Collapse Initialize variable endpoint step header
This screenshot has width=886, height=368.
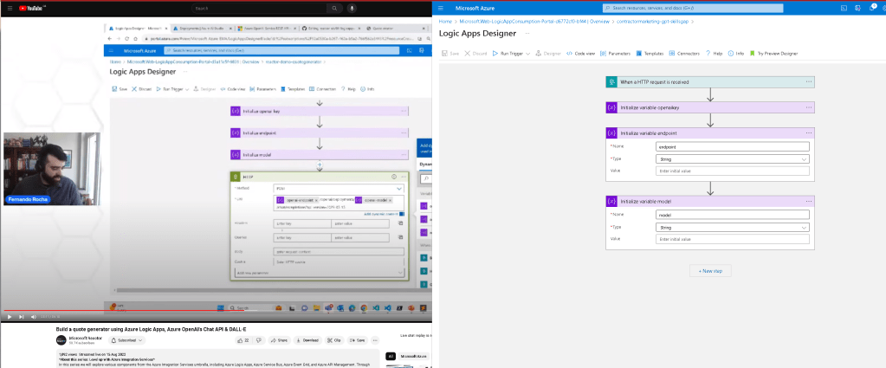[709, 132]
